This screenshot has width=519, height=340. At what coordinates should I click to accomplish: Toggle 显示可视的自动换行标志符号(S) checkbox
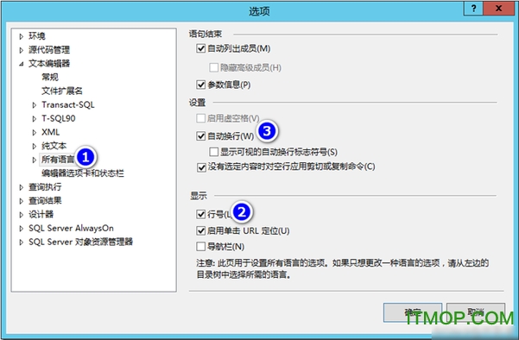tap(214, 152)
